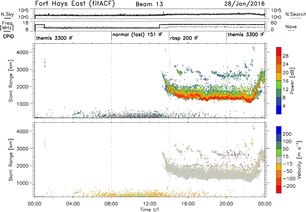
Task: Click the '08:00' time axis label
Action: coord(111,204)
